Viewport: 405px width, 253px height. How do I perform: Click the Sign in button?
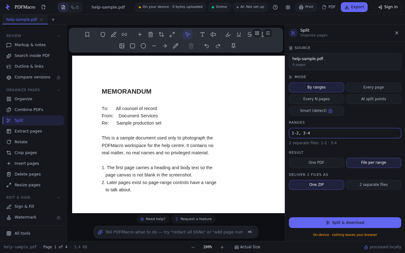point(388,7)
